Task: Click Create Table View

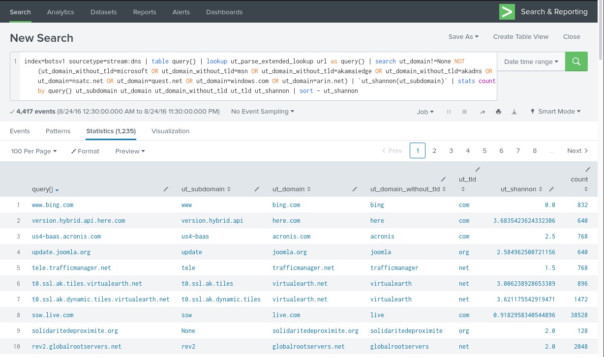Action: click(x=520, y=36)
